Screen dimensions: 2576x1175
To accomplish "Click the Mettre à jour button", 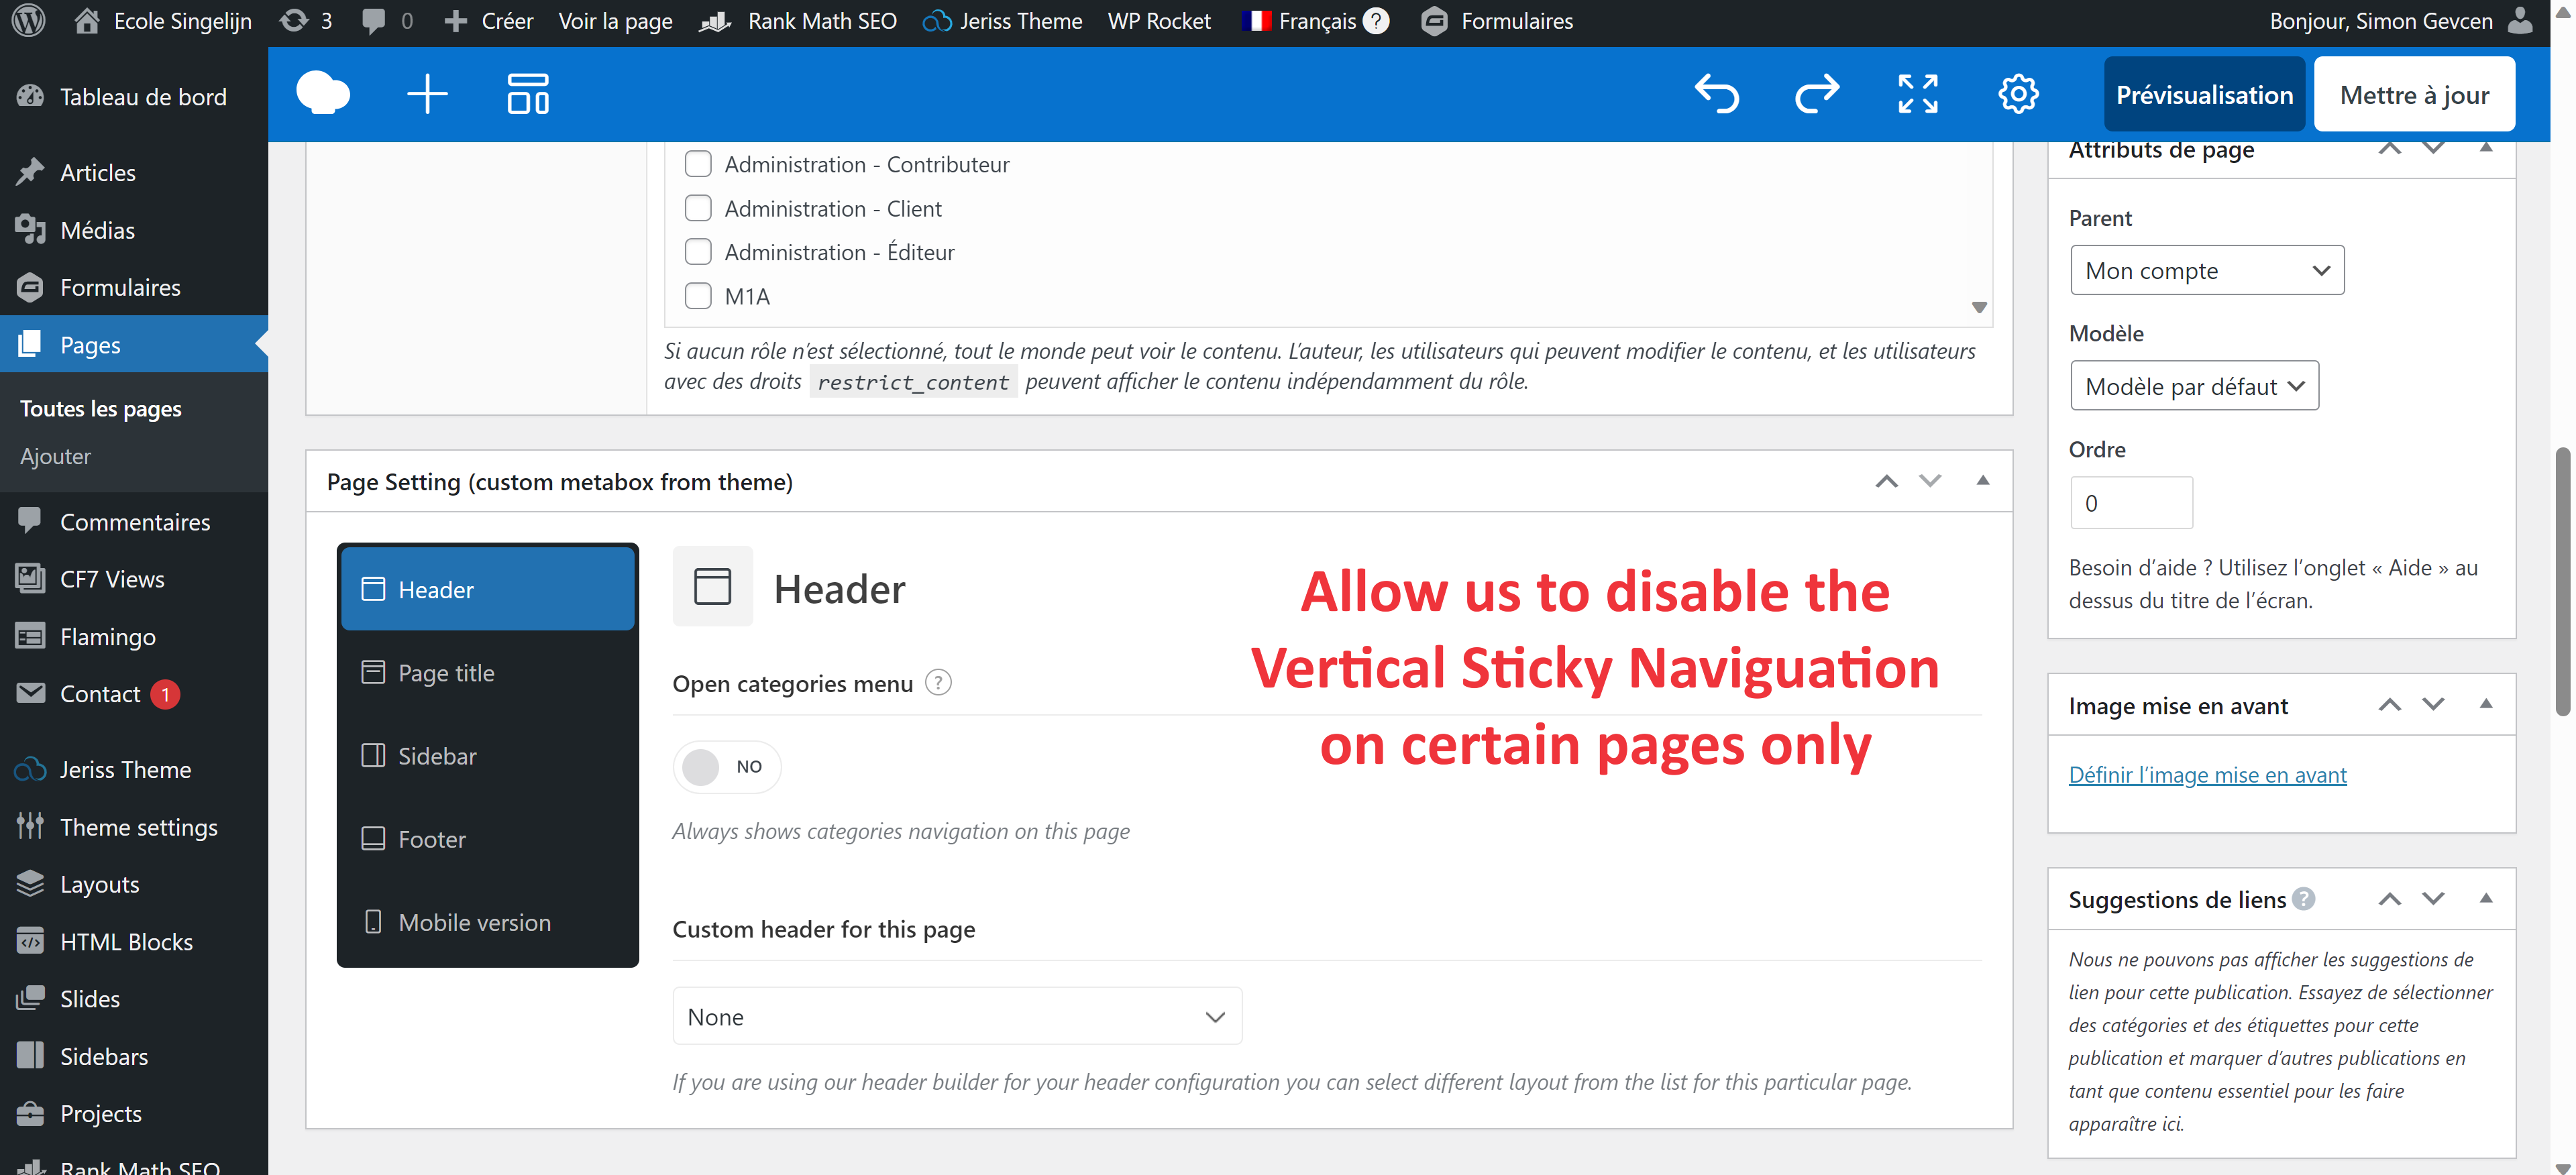I will pos(2414,94).
